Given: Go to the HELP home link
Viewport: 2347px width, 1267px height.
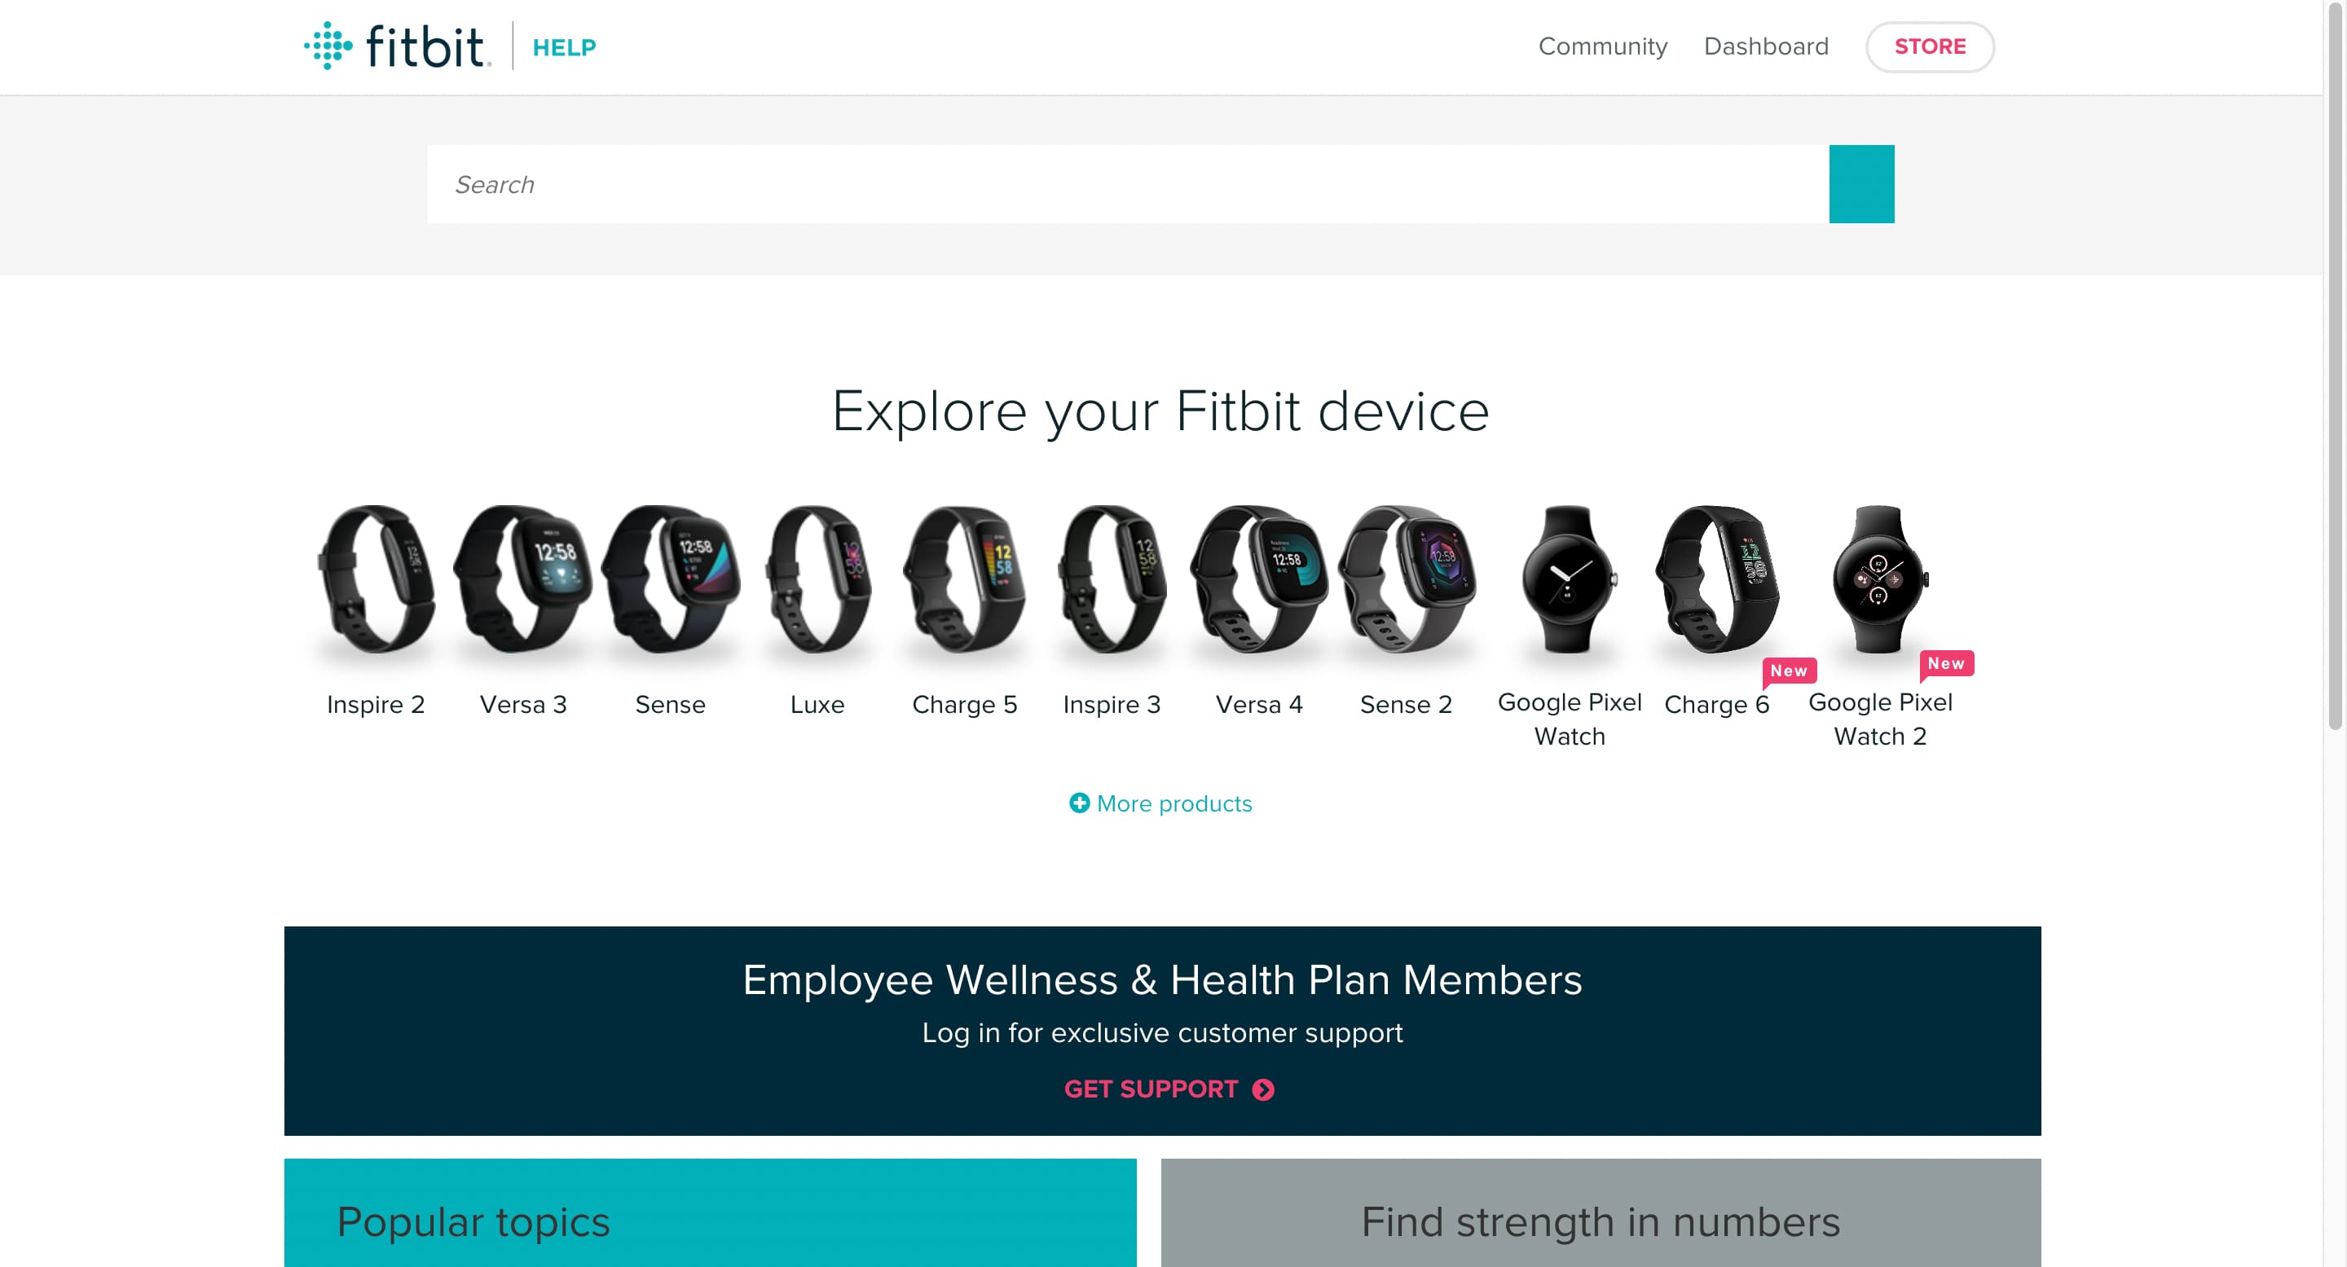Looking at the screenshot, I should coord(564,47).
